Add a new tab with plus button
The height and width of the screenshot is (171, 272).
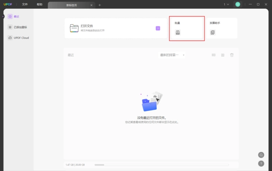(100, 5)
